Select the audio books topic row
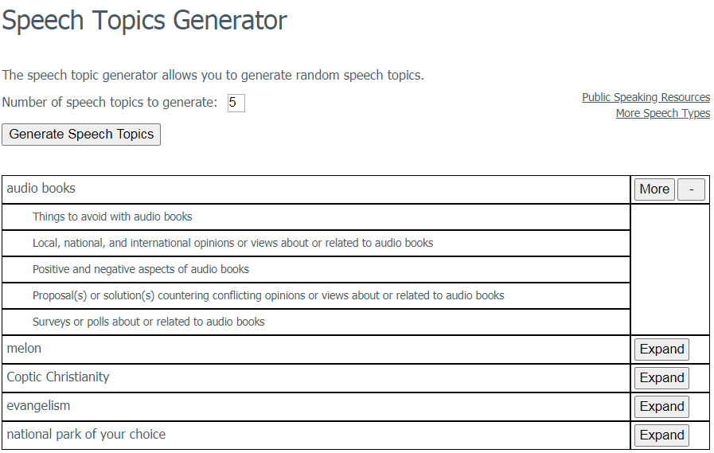 point(316,189)
